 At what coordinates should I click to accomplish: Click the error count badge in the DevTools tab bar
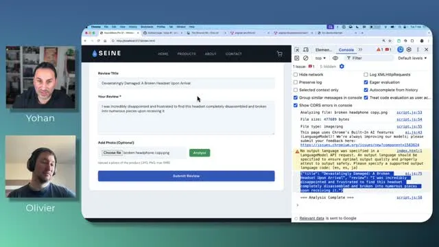388,49
